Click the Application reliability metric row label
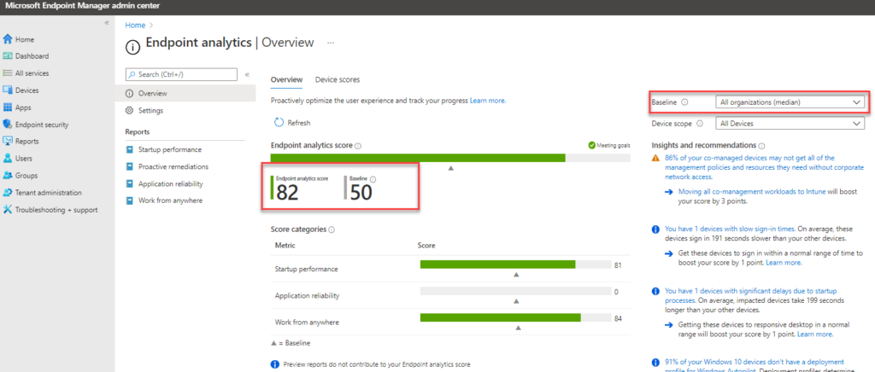875x372 pixels. pyautogui.click(x=308, y=296)
